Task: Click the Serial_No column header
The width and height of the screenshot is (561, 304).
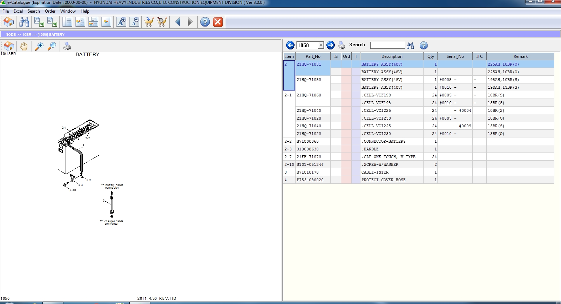Action: point(455,56)
